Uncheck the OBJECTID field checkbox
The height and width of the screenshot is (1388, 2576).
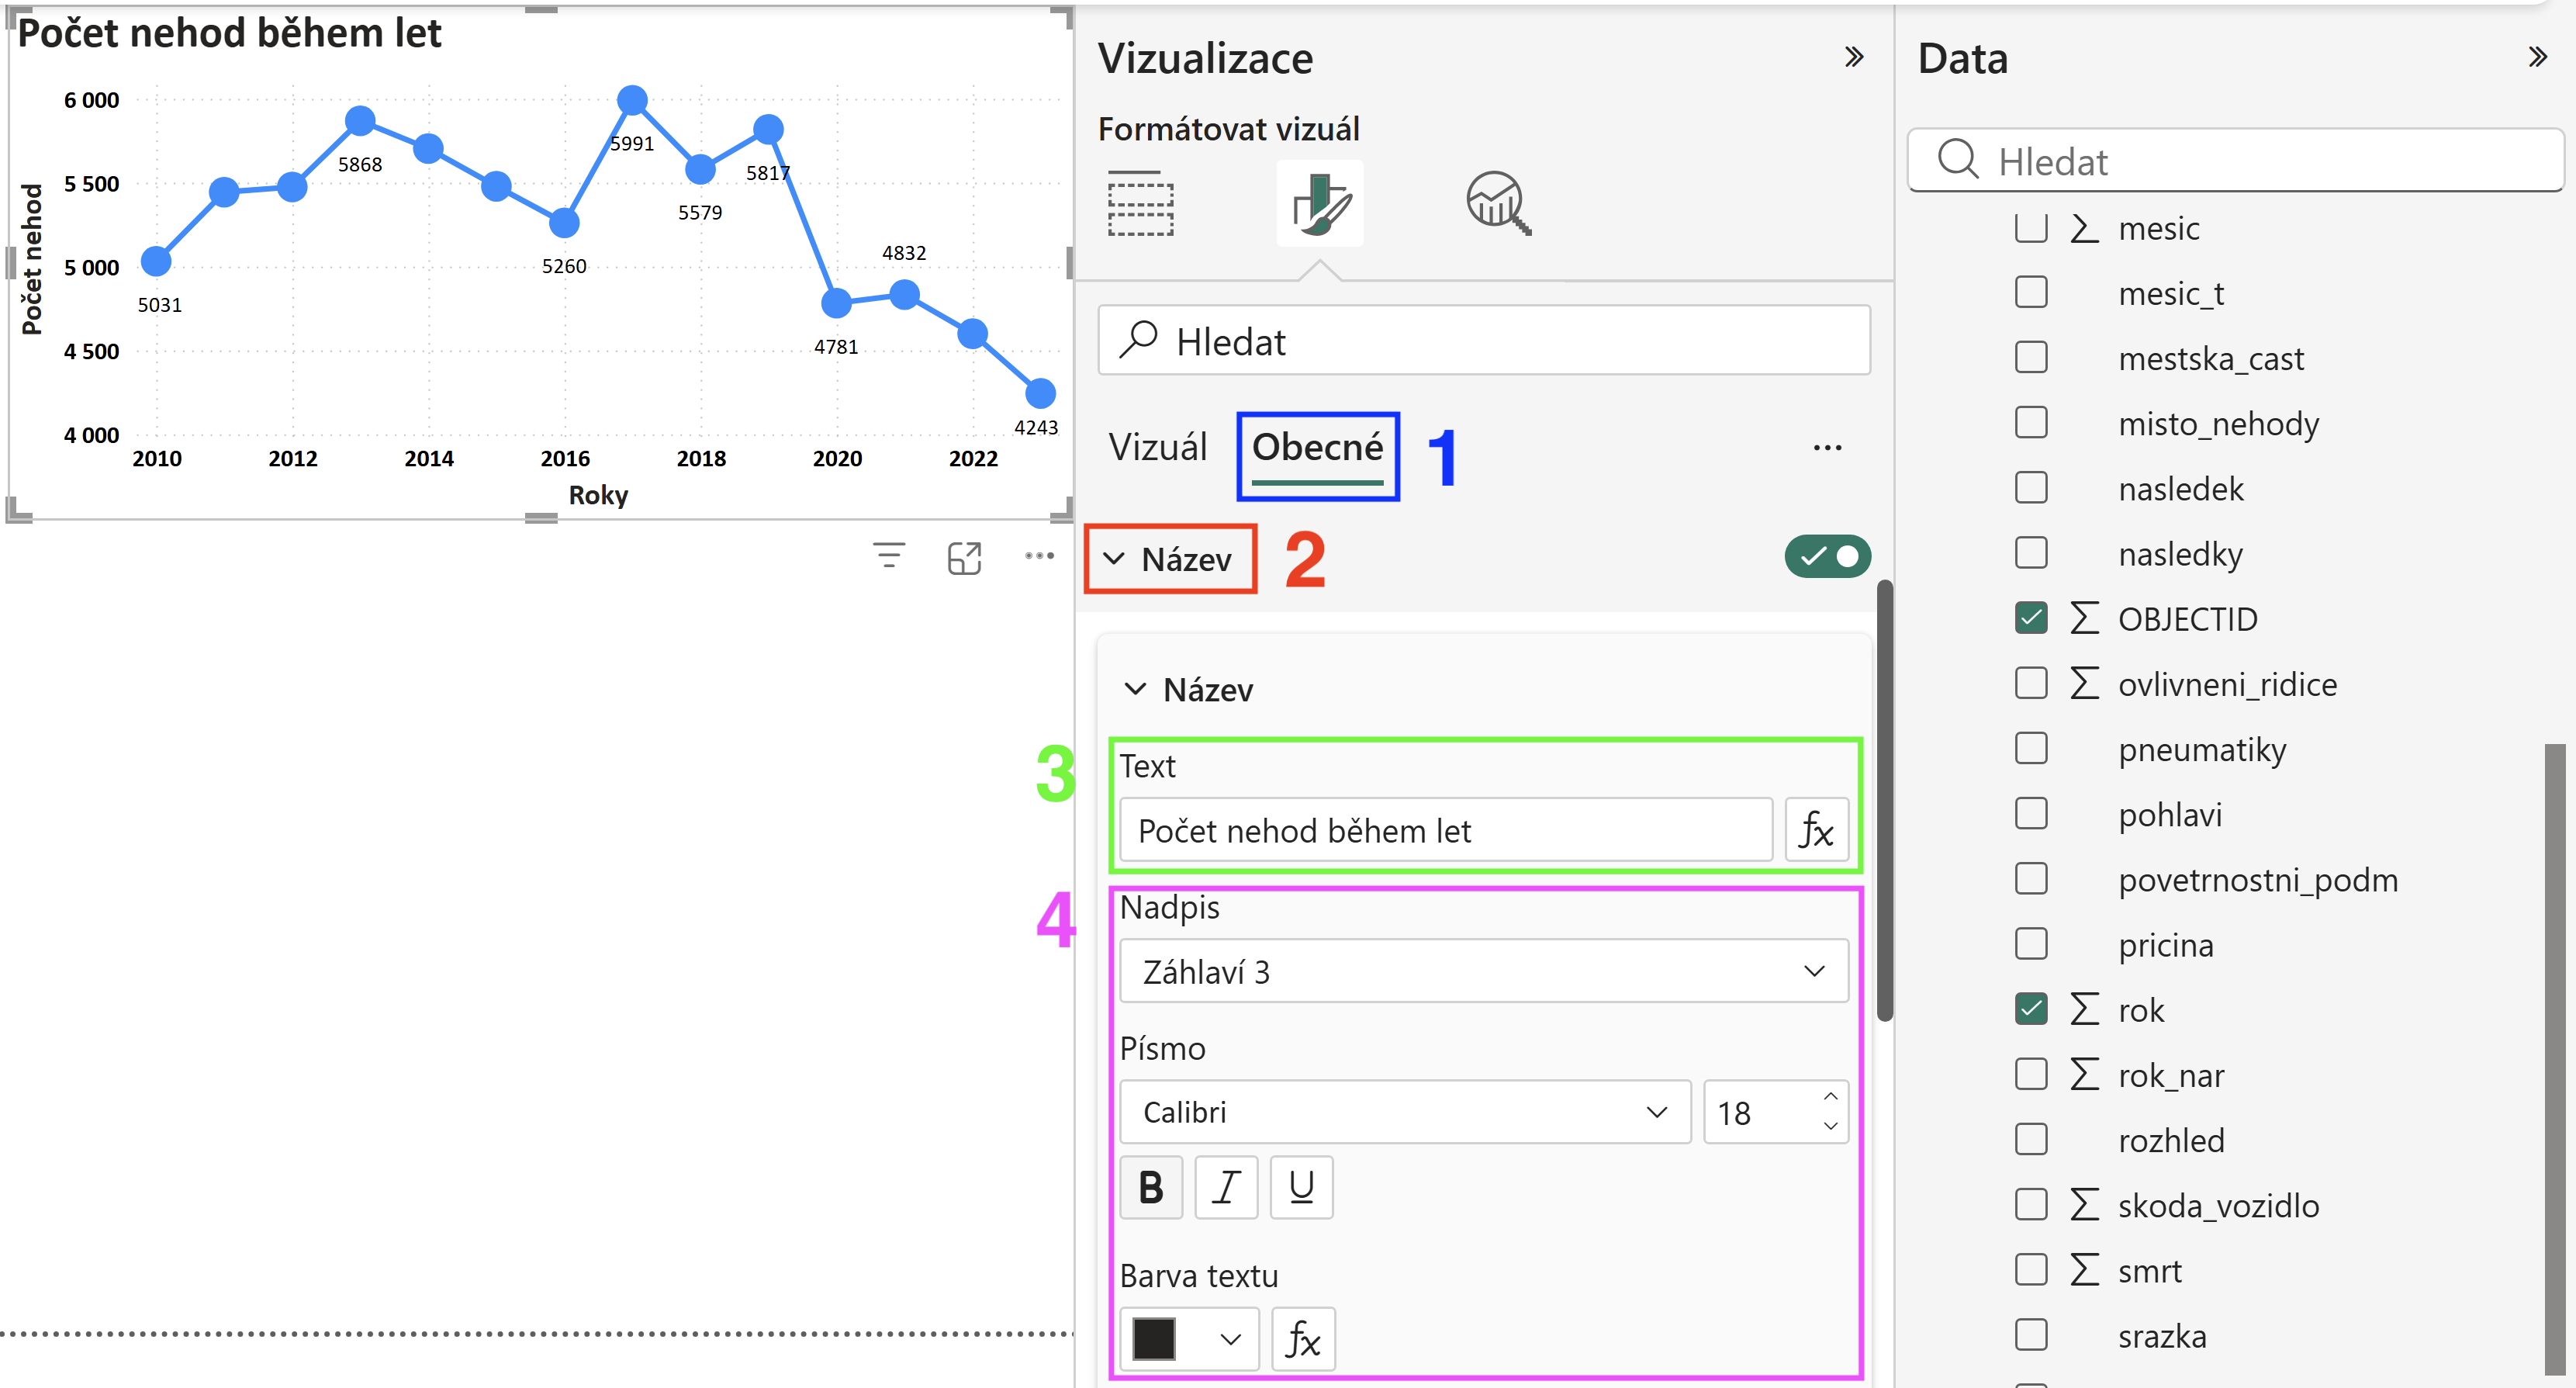(2031, 618)
